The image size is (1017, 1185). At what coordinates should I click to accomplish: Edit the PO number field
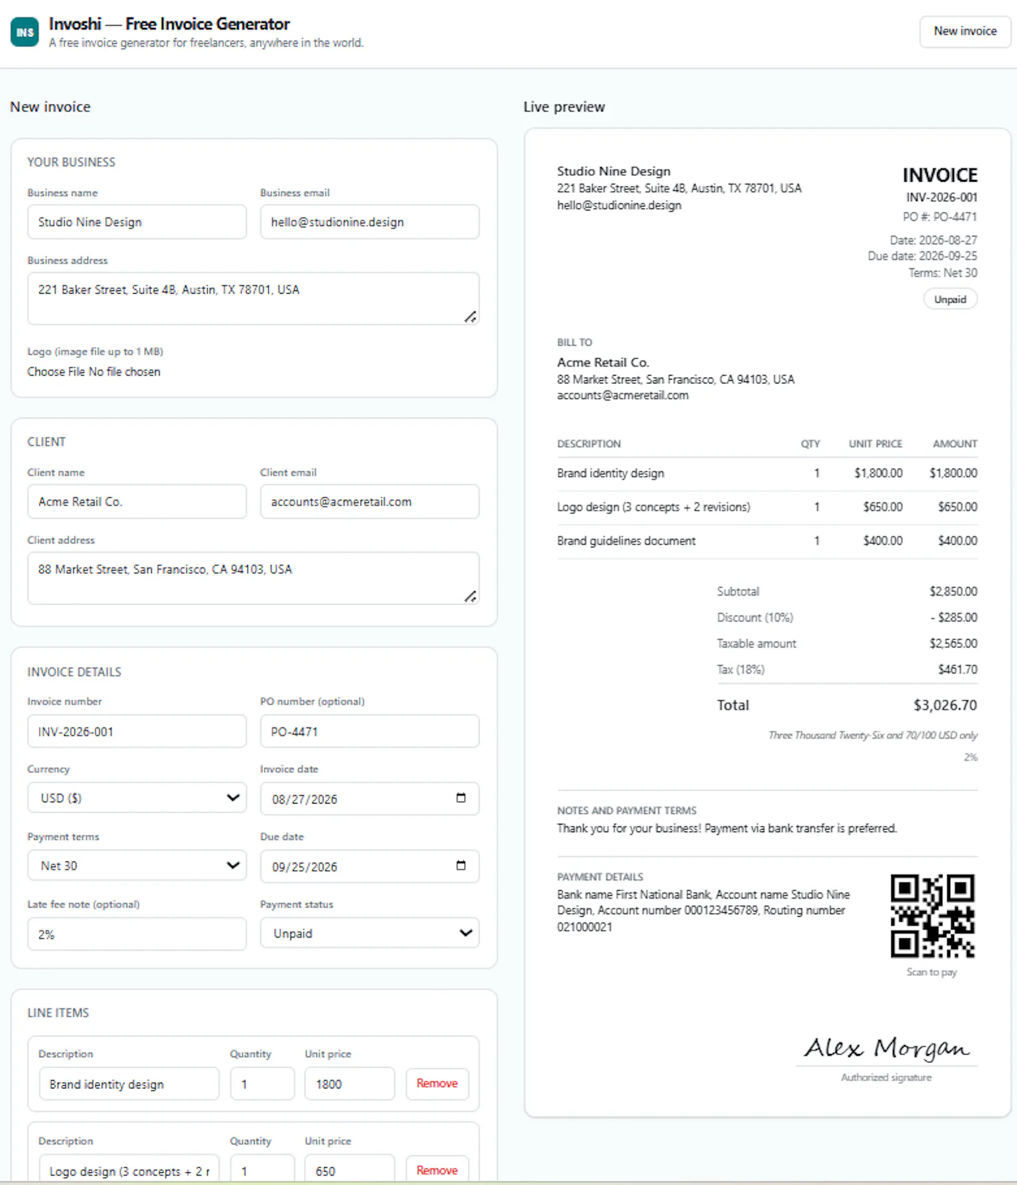click(370, 731)
